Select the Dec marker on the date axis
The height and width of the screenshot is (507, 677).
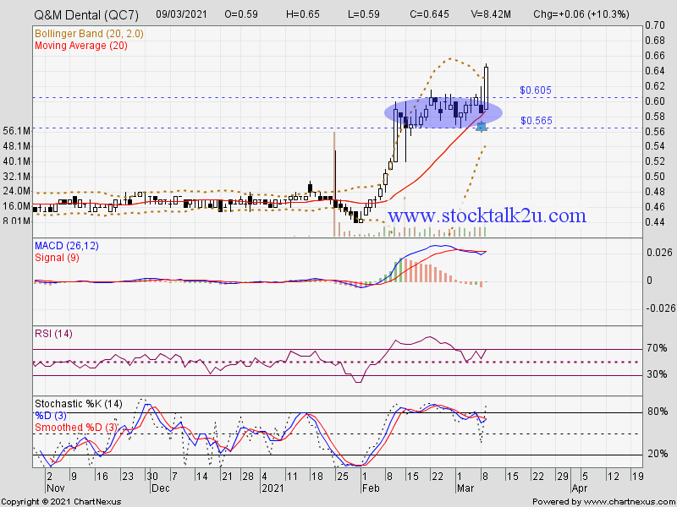161,488
